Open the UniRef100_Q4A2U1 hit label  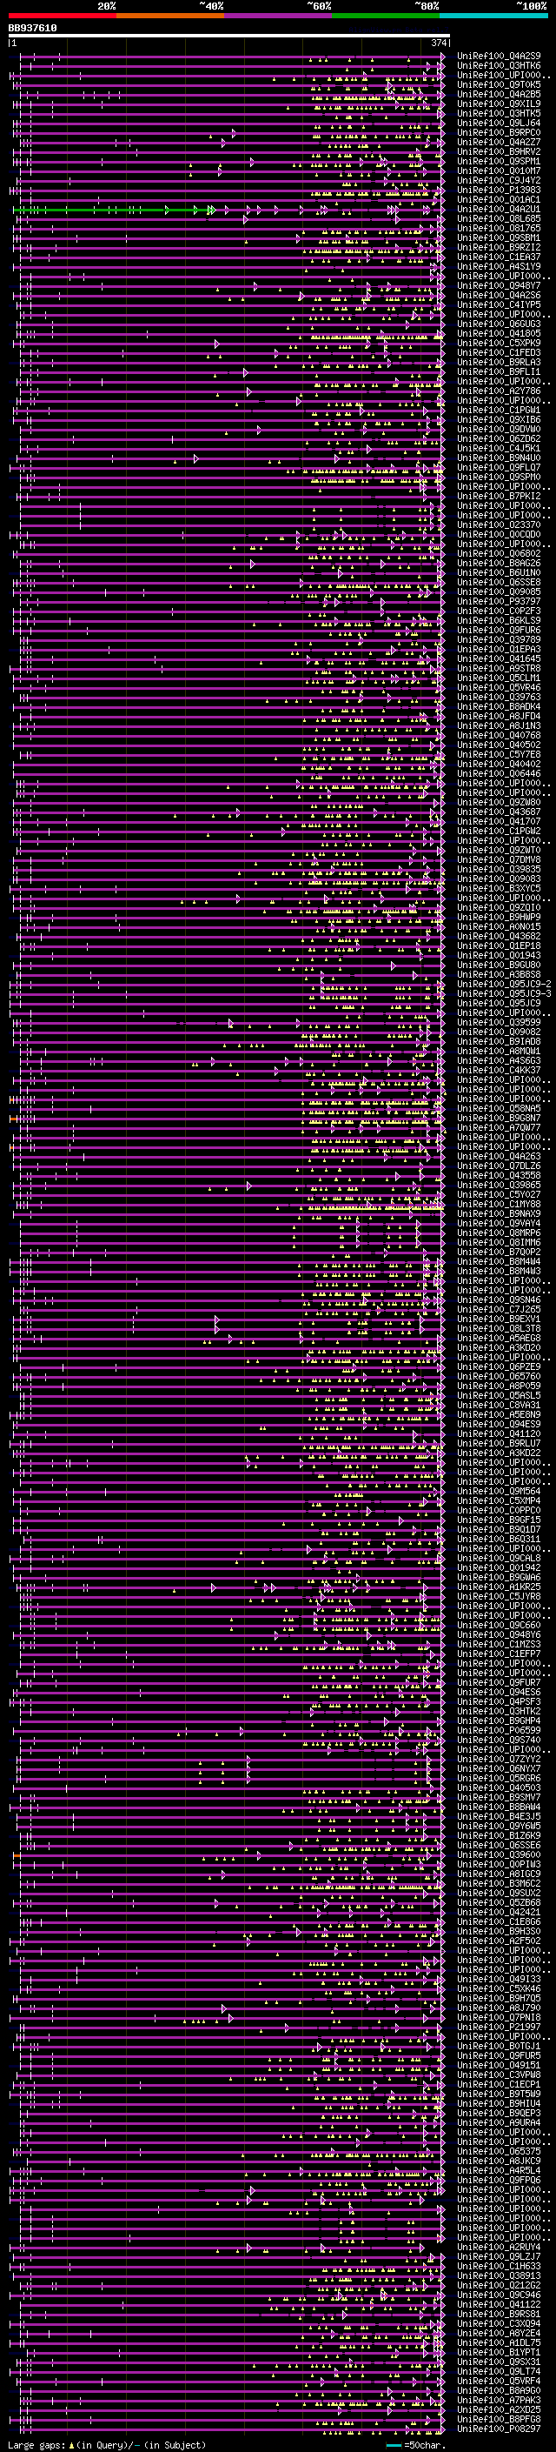pos(499,210)
